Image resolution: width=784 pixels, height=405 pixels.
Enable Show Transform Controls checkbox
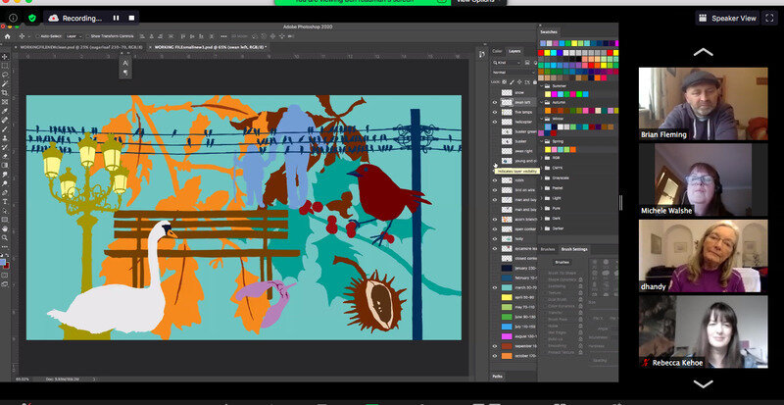tap(85, 35)
